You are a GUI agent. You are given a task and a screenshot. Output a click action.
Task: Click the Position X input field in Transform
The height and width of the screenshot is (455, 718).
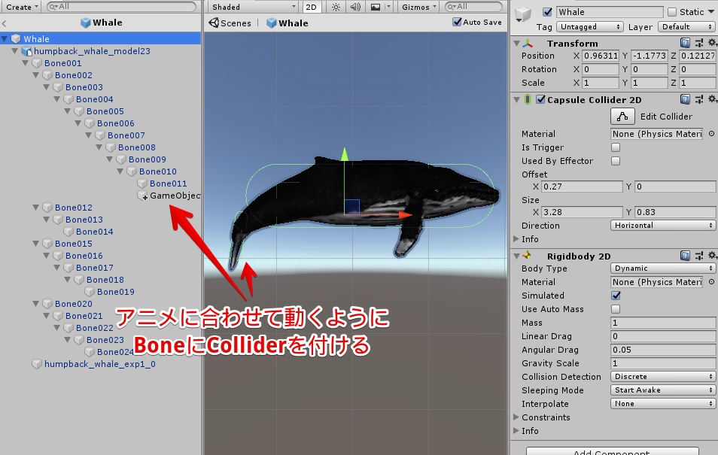point(602,56)
